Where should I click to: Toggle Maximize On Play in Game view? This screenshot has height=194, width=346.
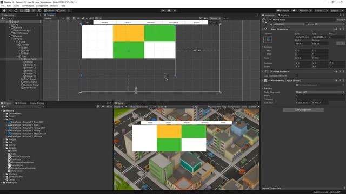coord(217,107)
